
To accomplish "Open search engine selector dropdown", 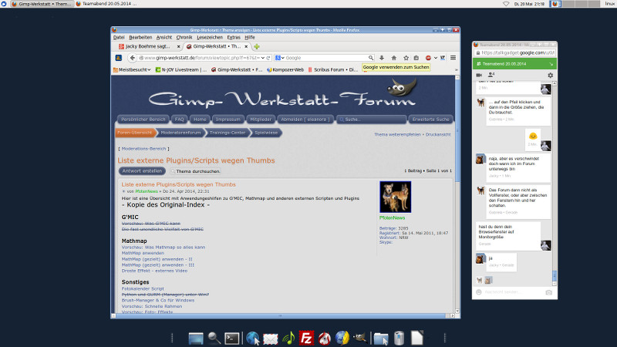I will tap(280, 58).
